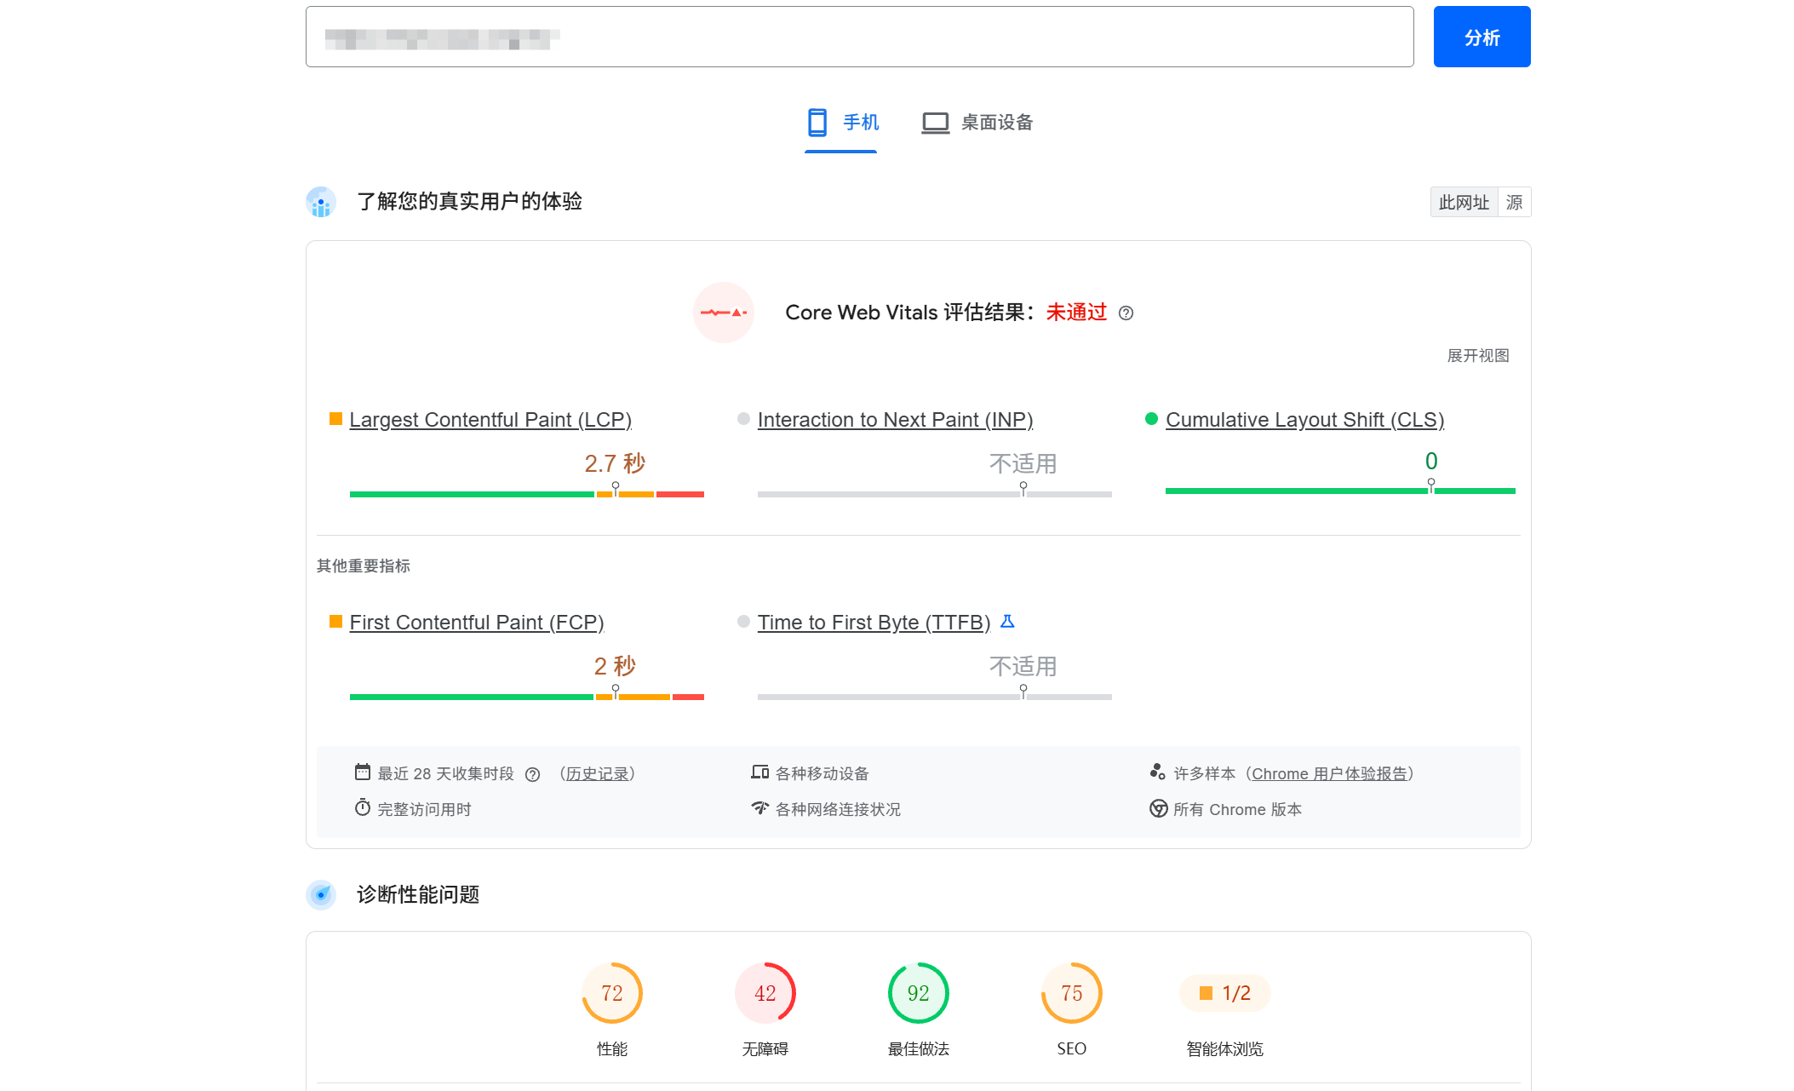Click the samples icon beside 许多样本
Screen dimensions: 1794x1091
(1157, 772)
